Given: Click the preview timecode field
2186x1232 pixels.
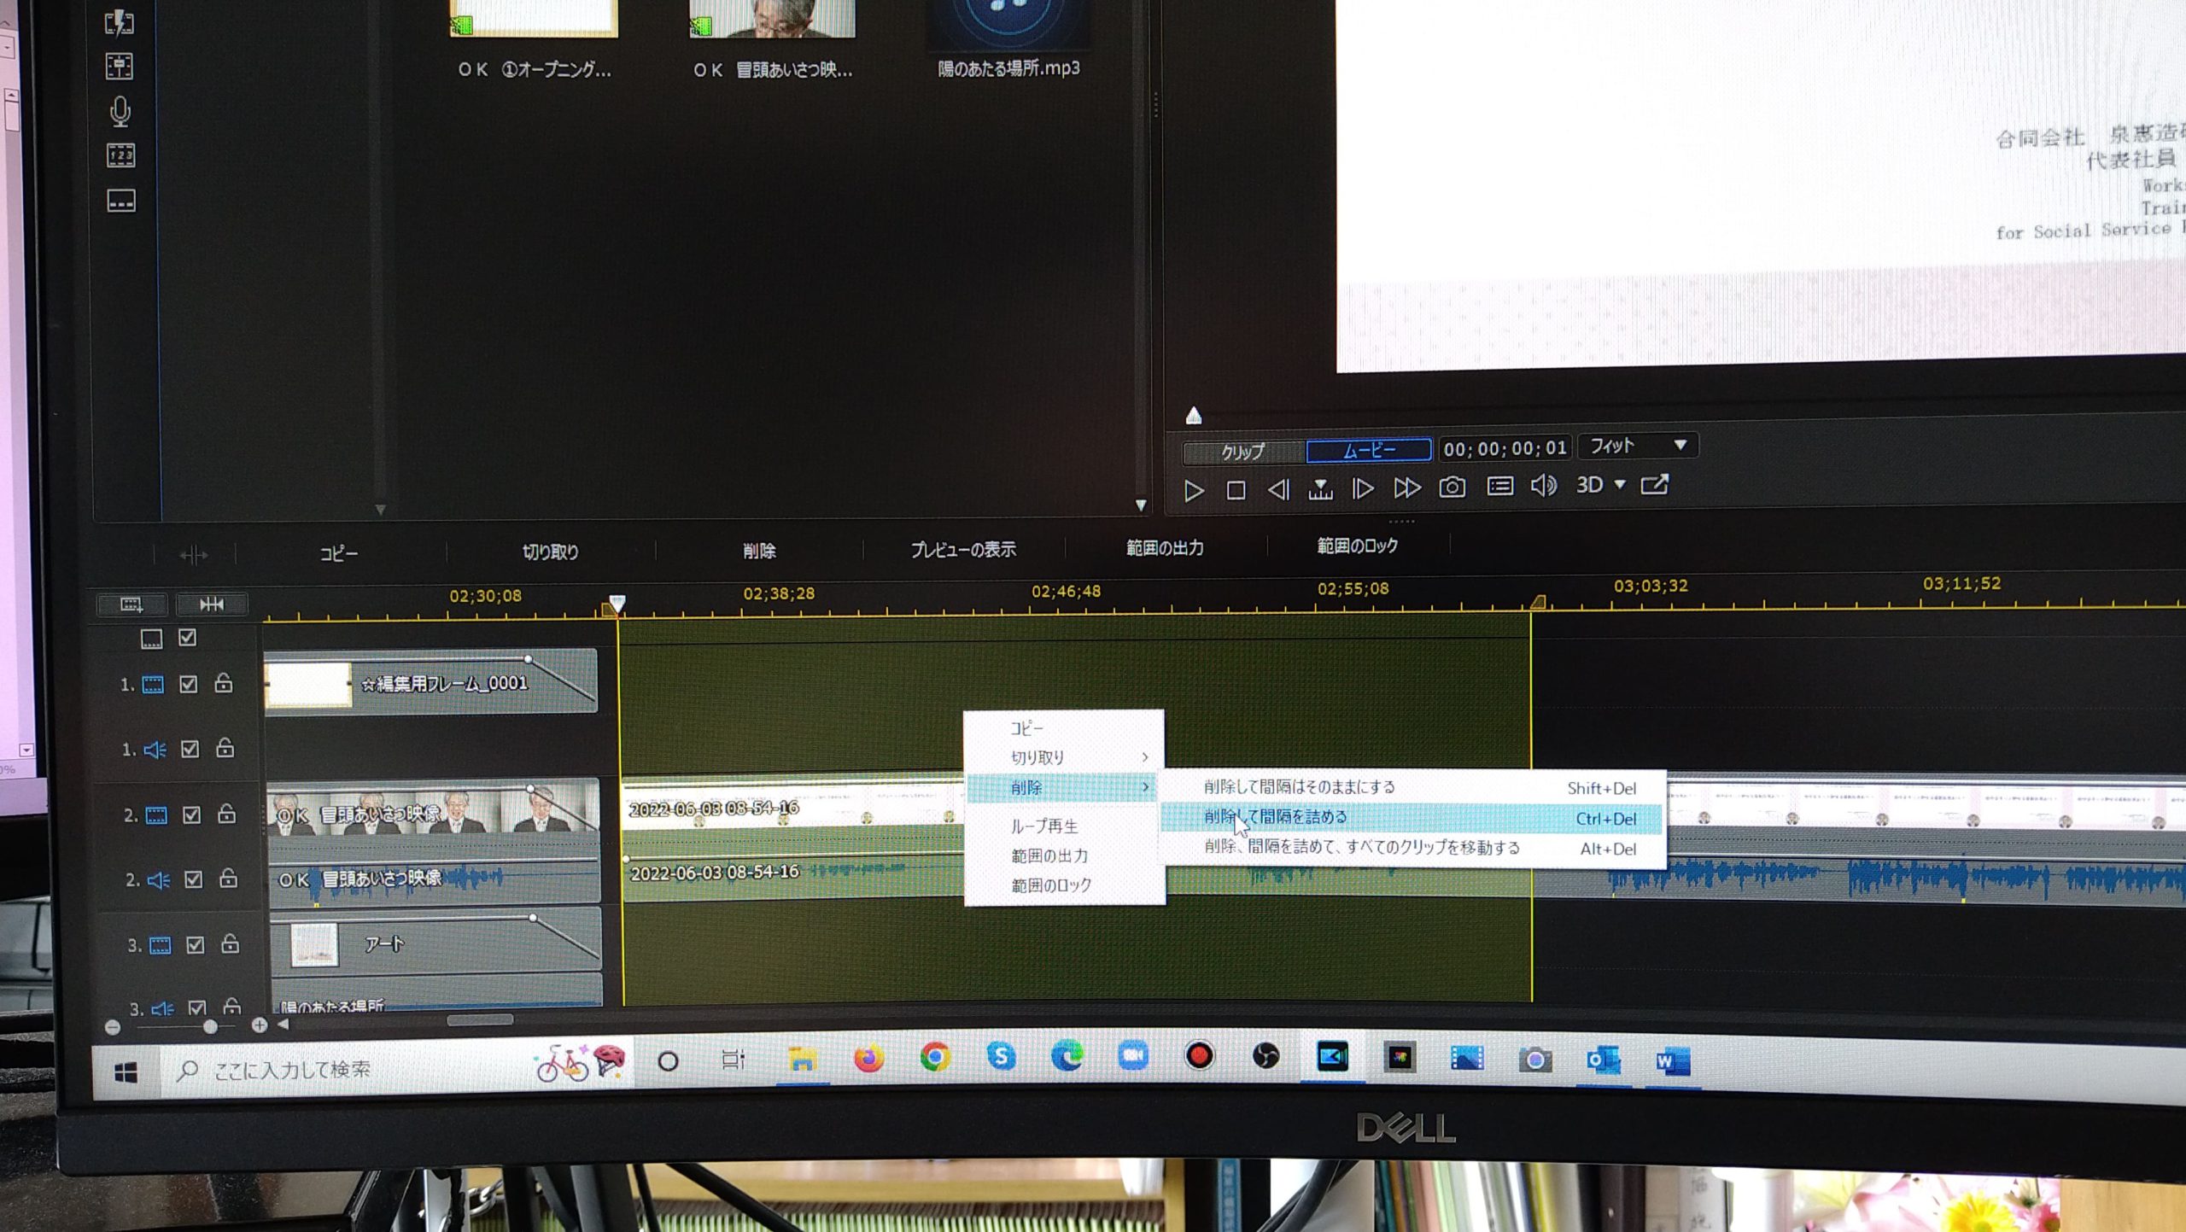Looking at the screenshot, I should pos(1505,448).
